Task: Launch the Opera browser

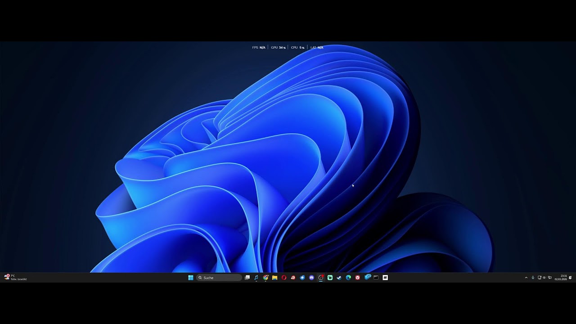Action: coord(284,278)
